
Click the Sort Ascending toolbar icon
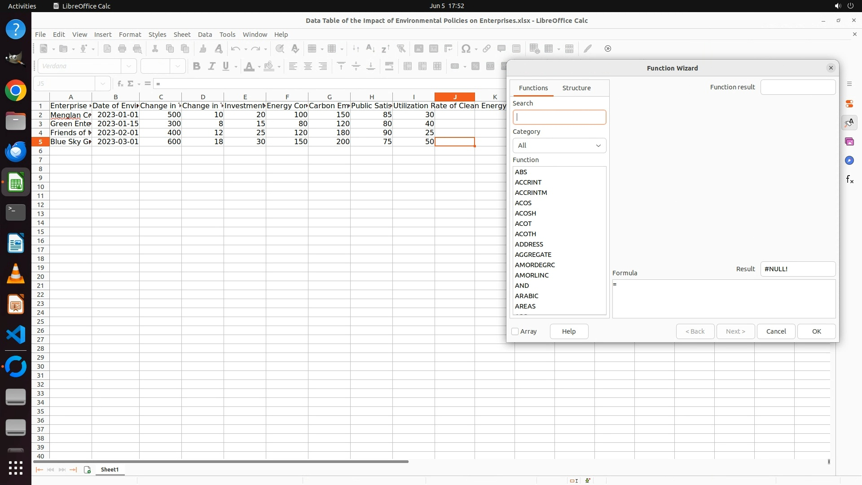click(x=370, y=49)
